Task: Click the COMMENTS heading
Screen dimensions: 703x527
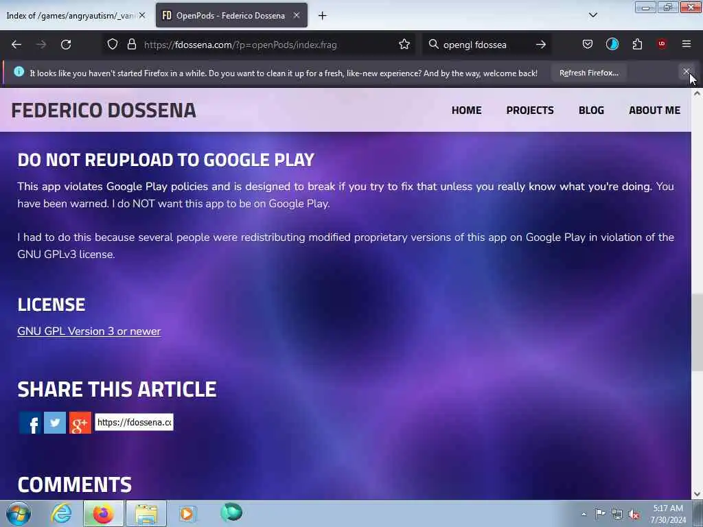Action: 74,485
